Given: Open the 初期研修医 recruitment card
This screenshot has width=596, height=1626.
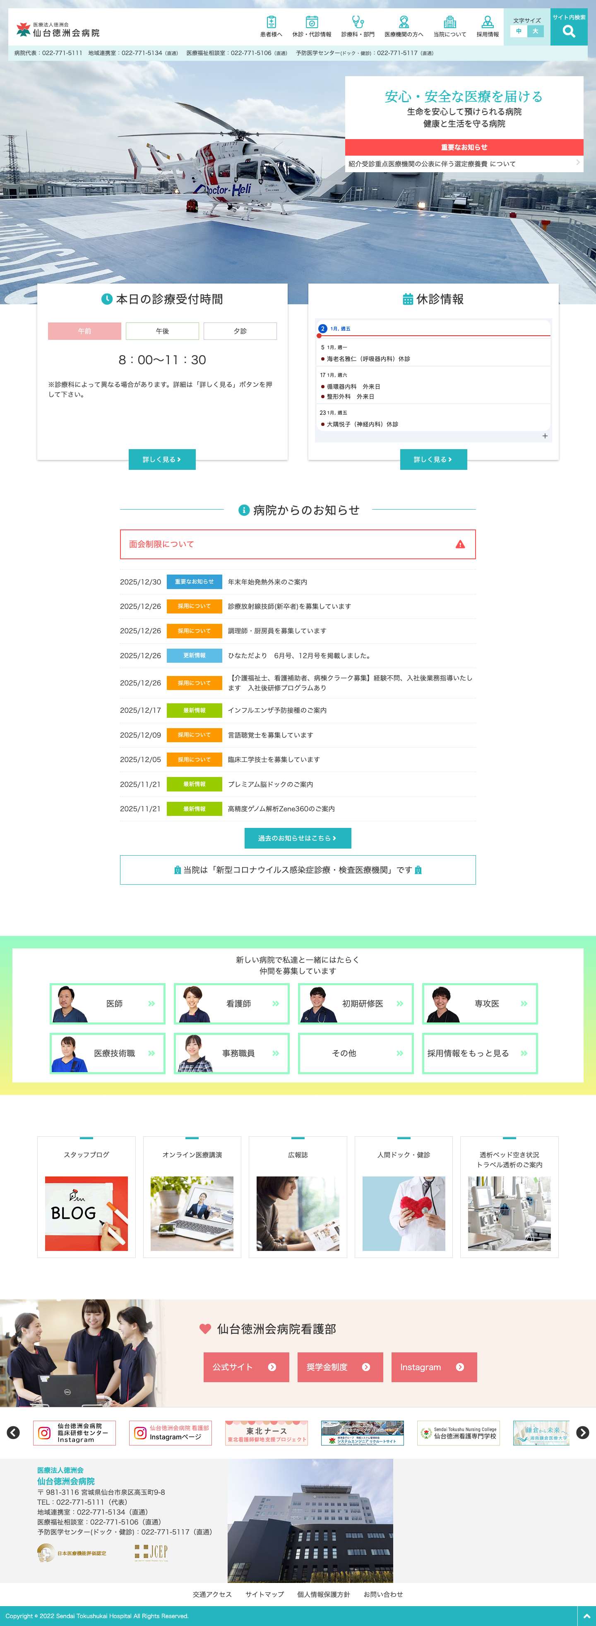Looking at the screenshot, I should 356,1004.
